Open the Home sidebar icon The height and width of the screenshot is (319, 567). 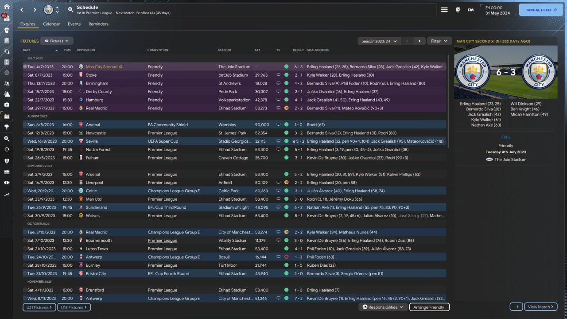[x=7, y=7]
